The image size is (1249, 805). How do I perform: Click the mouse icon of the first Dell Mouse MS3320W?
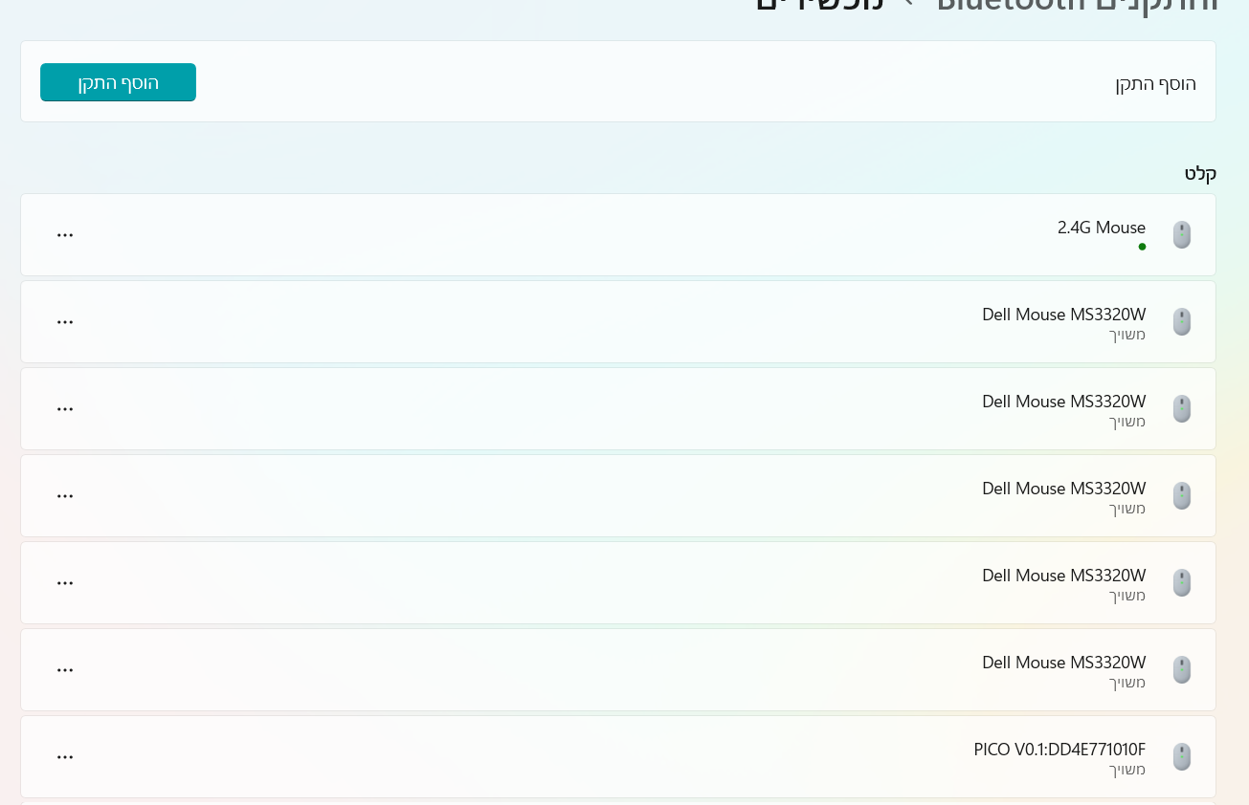(x=1182, y=322)
